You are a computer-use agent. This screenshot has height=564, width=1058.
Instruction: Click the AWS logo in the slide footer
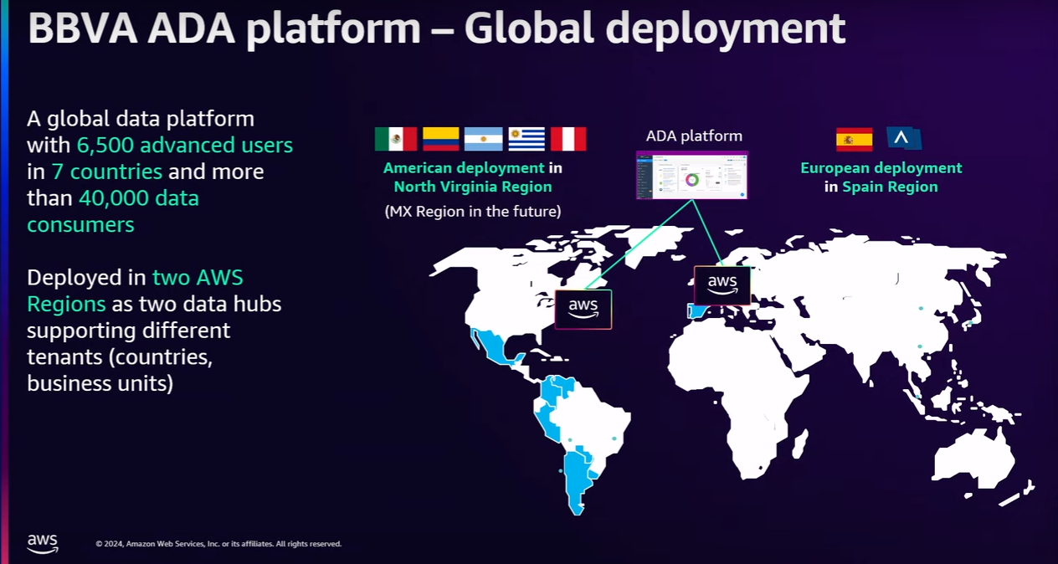click(x=42, y=543)
